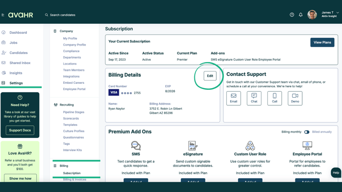Click the Custom User Role icon

point(250,146)
